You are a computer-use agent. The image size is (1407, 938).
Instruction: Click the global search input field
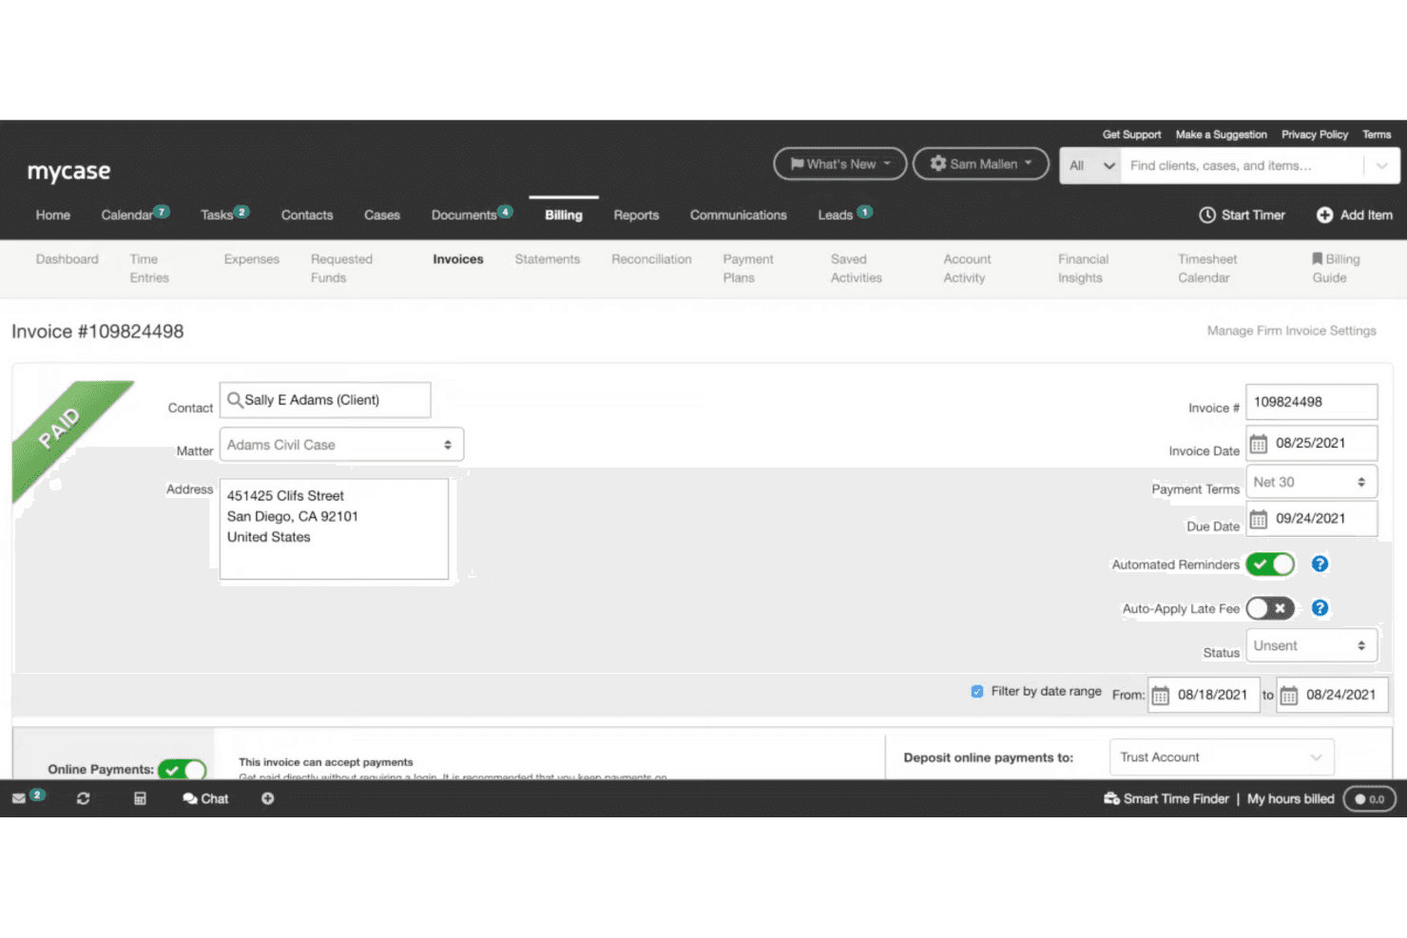click(1243, 165)
